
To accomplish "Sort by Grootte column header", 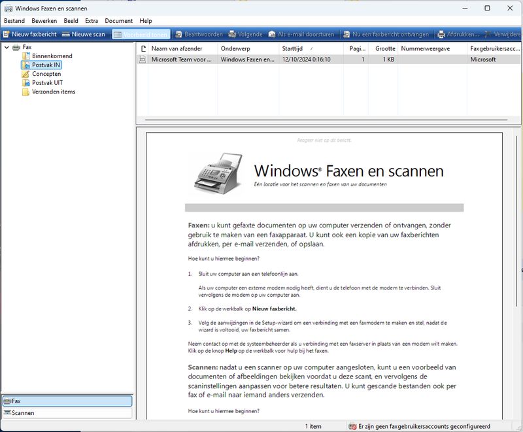I will 383,48.
